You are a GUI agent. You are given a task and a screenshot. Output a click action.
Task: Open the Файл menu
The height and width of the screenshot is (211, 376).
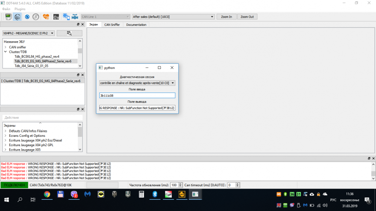pyautogui.click(x=6, y=9)
